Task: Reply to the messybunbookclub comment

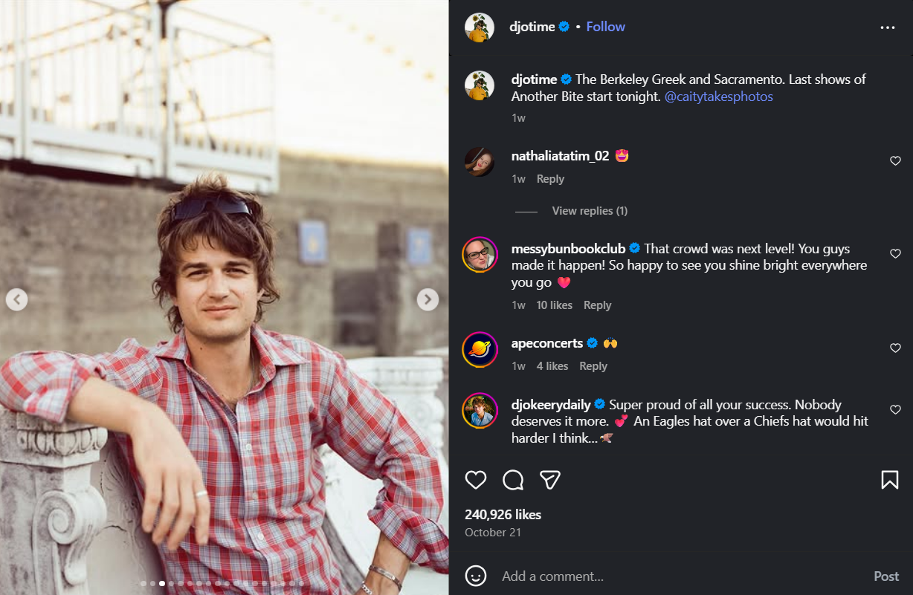Action: click(597, 305)
